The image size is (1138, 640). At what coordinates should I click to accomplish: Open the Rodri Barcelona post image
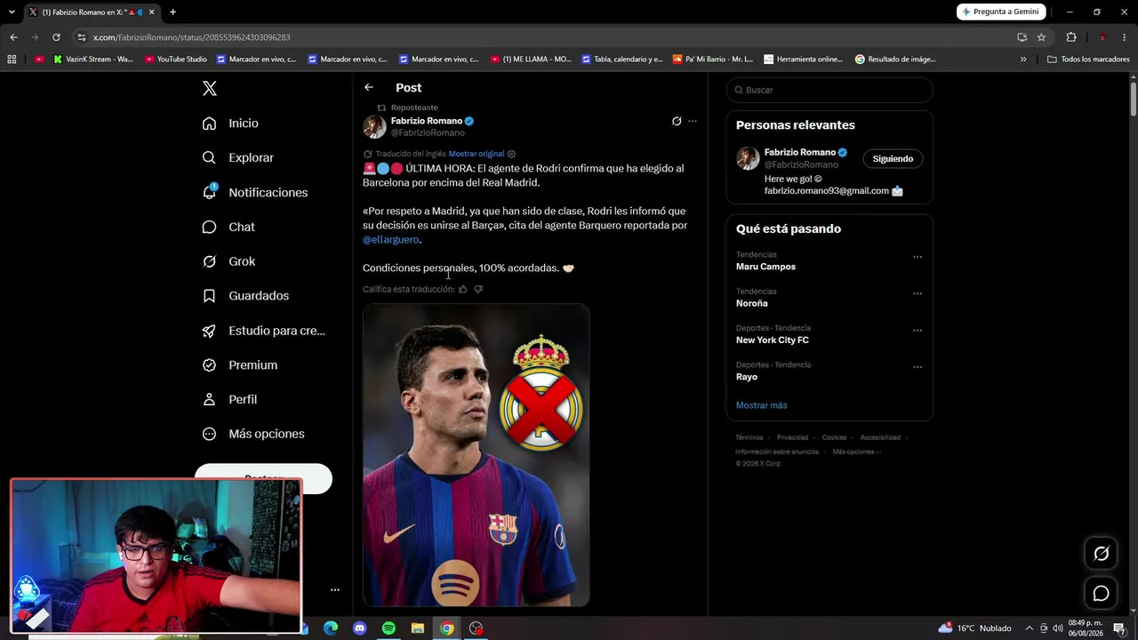pyautogui.click(x=476, y=455)
